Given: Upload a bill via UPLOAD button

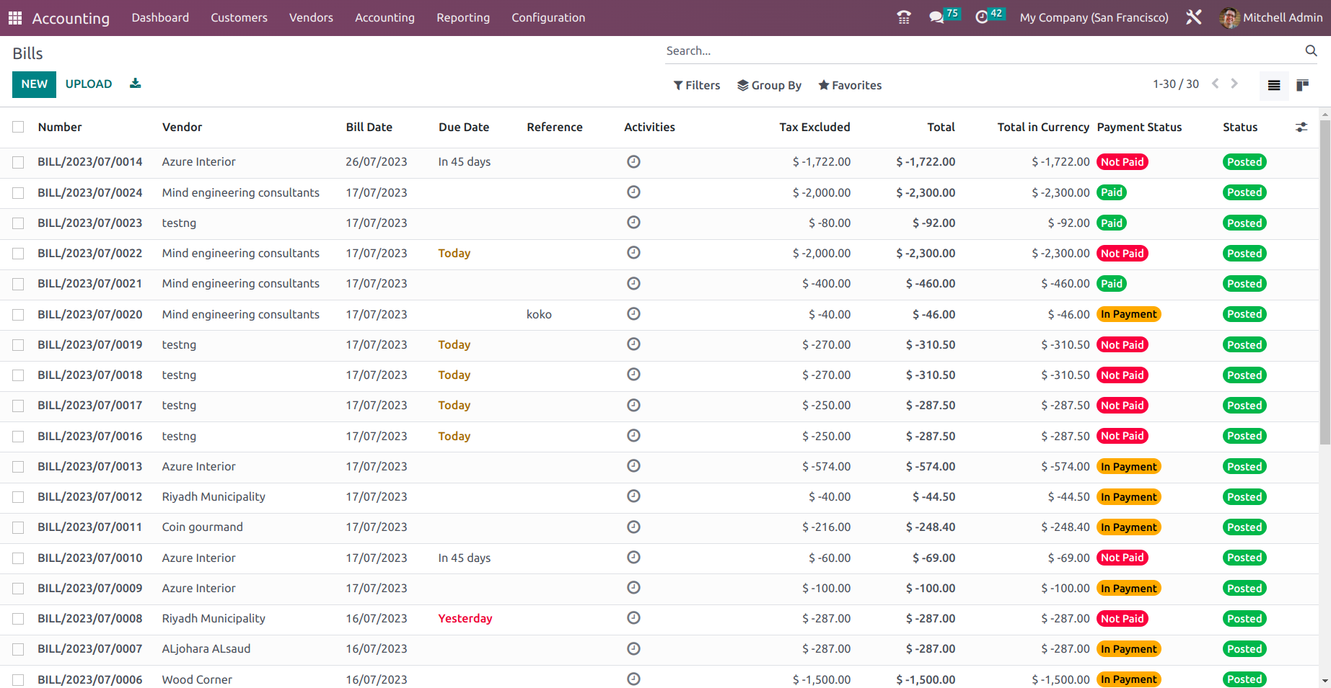Looking at the screenshot, I should (x=88, y=84).
